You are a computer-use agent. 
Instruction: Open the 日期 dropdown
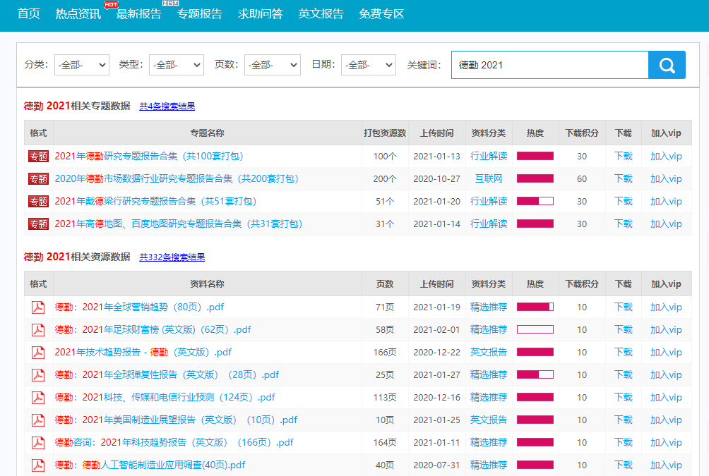[x=369, y=65]
